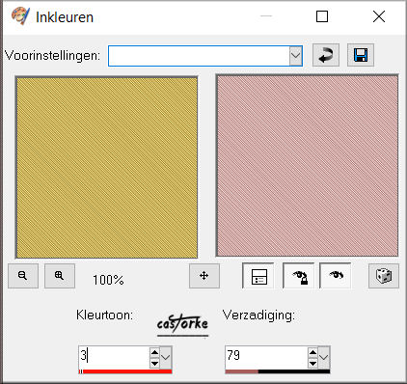
Task: Click the reset to default arrow icon
Action: tap(326, 55)
